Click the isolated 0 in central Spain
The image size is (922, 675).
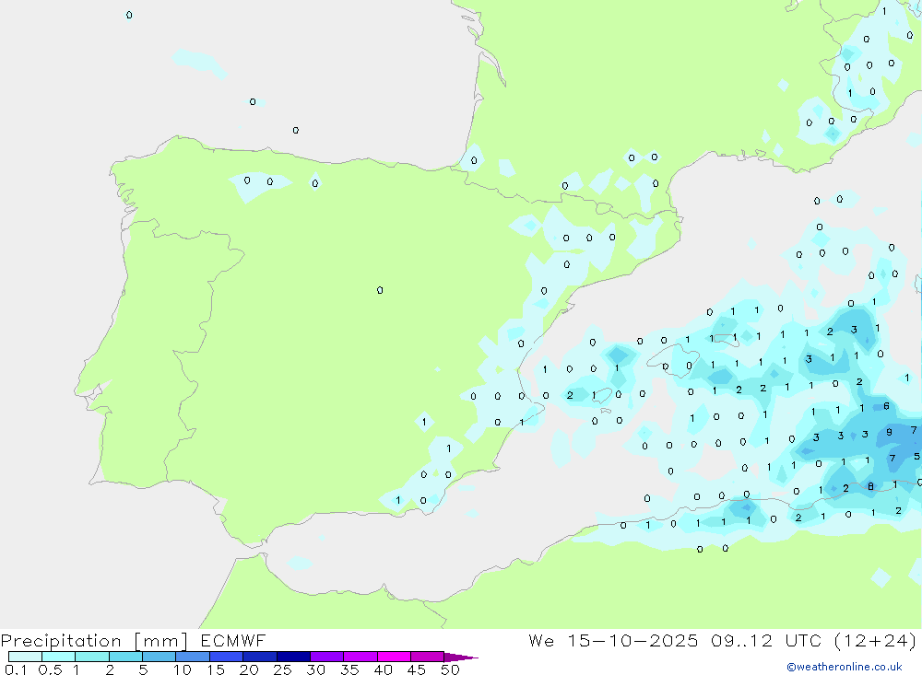click(380, 291)
